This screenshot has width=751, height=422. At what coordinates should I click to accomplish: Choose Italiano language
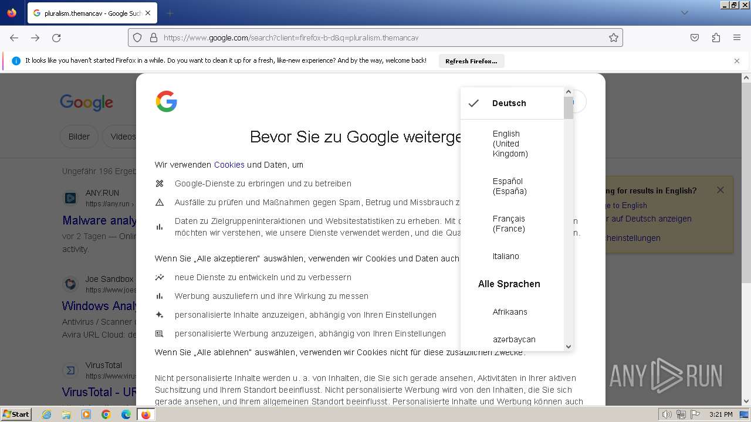[512, 256]
